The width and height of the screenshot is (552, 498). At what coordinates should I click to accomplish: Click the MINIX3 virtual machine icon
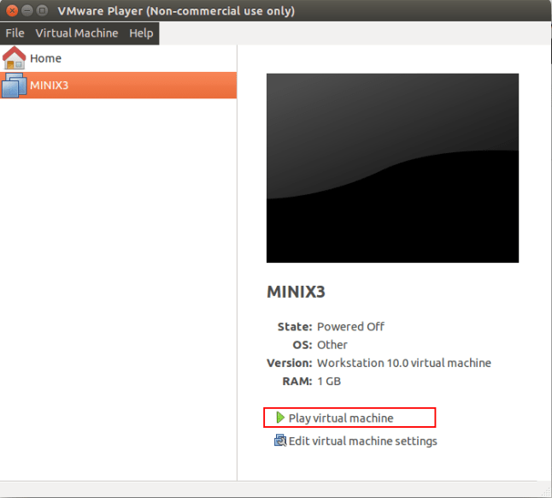(14, 86)
